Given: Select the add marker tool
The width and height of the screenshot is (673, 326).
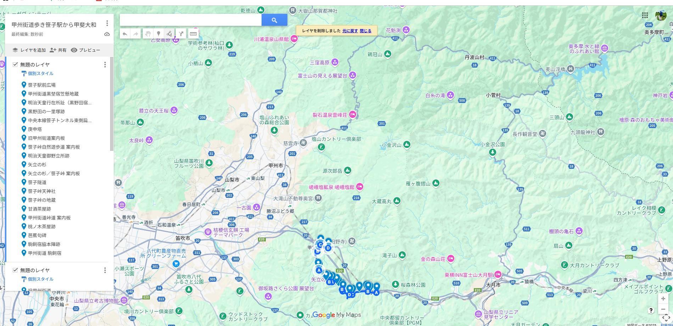Looking at the screenshot, I should tap(158, 34).
